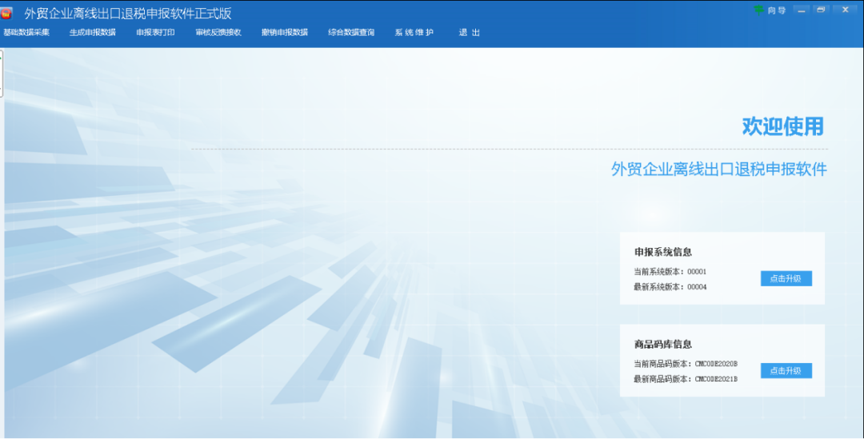This screenshot has width=864, height=439.
Task: Open the 基础数据采集 menu
Action: (x=26, y=33)
